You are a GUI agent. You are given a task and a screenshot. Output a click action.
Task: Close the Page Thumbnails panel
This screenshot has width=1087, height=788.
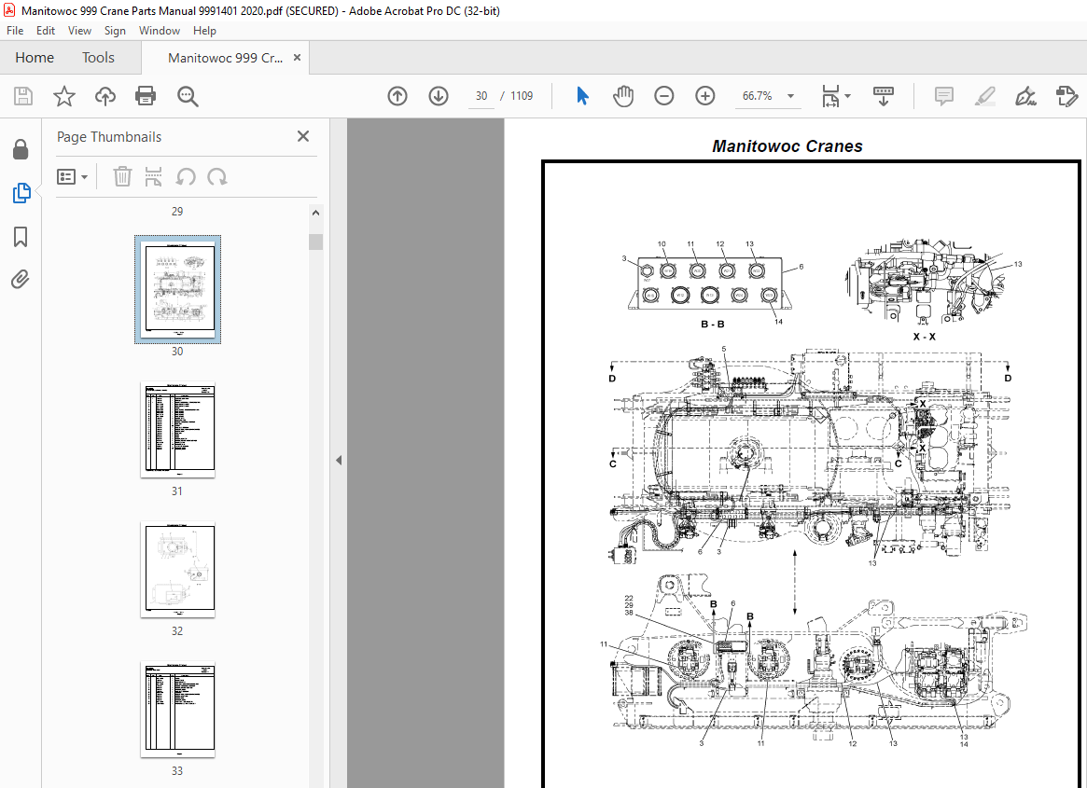click(303, 136)
